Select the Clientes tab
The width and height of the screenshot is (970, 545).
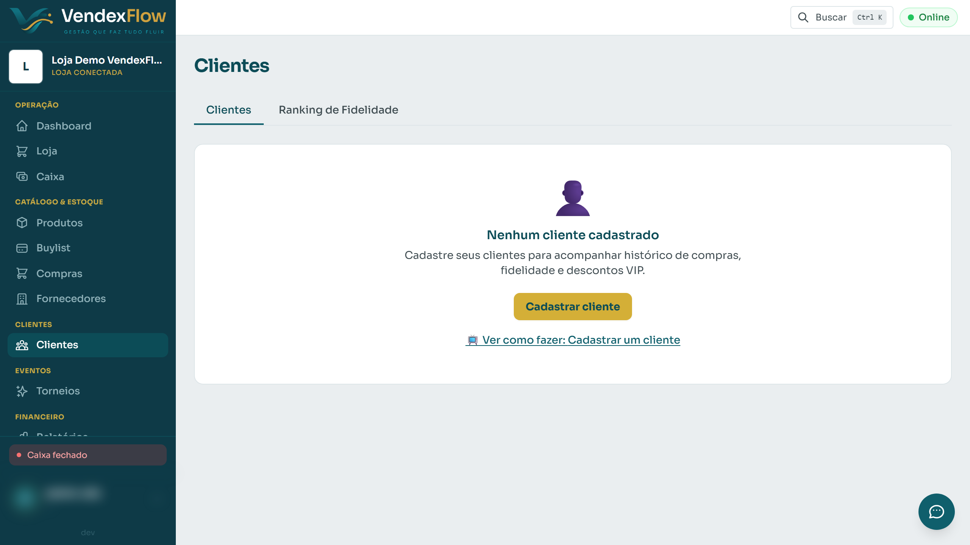point(228,110)
